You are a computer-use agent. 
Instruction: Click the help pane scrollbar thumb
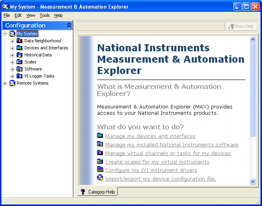coord(253,90)
